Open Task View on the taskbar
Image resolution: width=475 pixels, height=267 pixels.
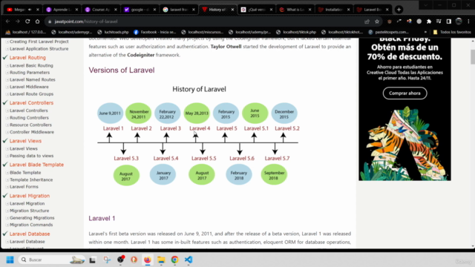point(93,260)
